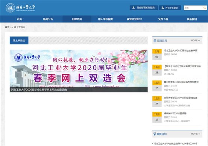
Task: Open 【取消】科迈化工股份有限公司宣讲会 entry
Action: 182,66
